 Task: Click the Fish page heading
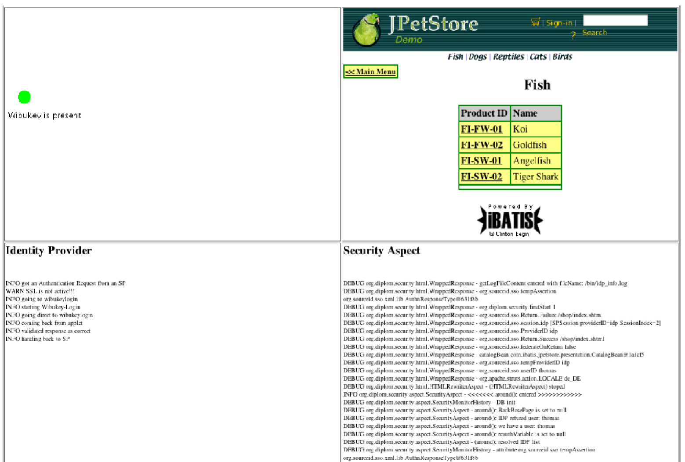coord(537,85)
